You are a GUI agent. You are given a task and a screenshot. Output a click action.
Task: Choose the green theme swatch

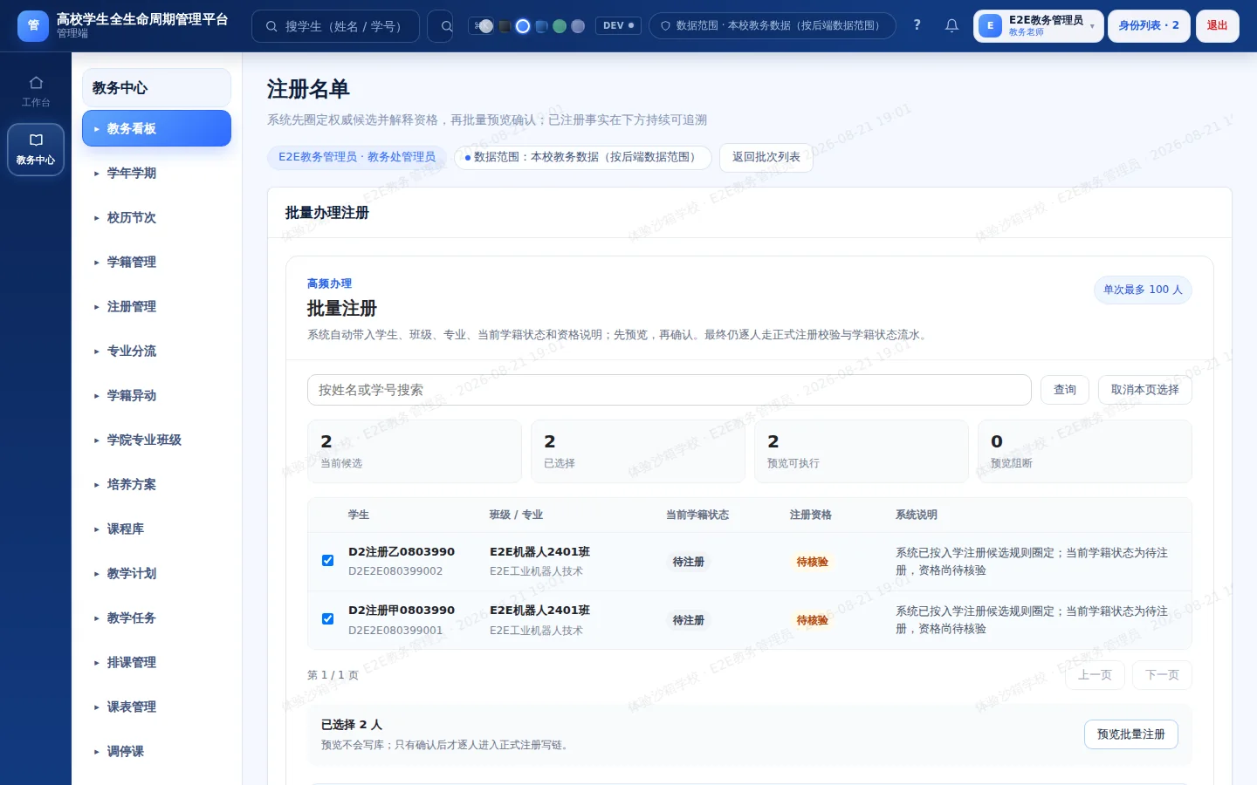click(560, 26)
